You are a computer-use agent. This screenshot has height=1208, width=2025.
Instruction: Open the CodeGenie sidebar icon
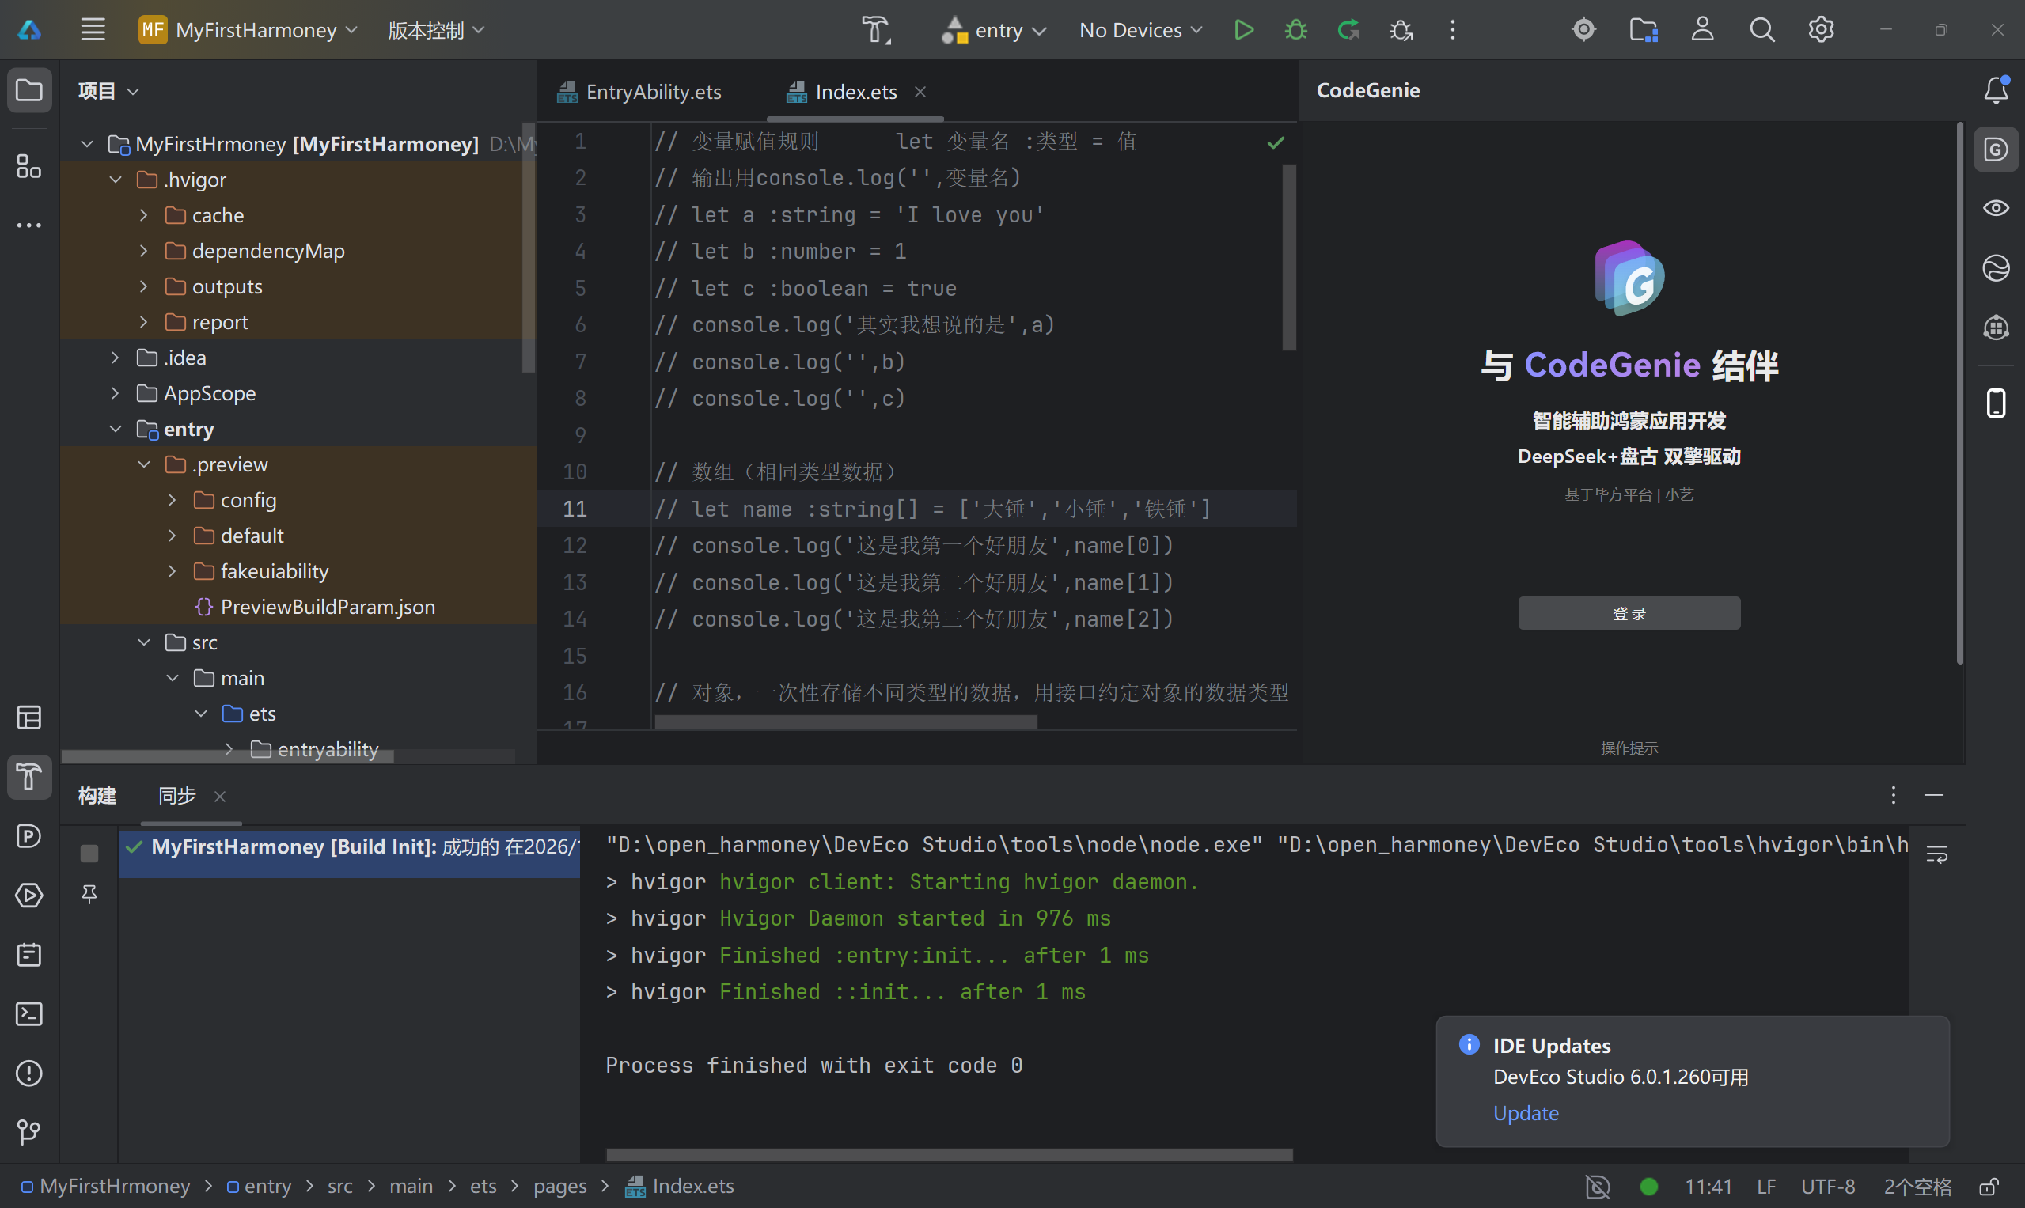point(1995,150)
